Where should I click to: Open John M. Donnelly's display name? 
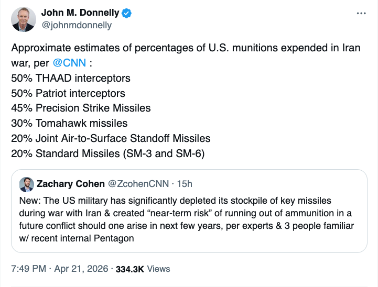coord(80,14)
